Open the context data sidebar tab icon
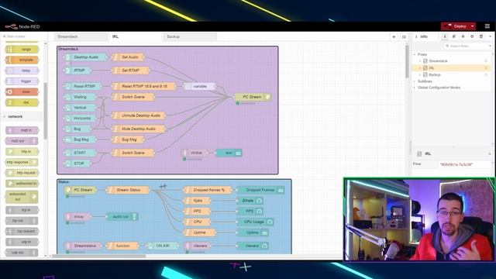 481,36
